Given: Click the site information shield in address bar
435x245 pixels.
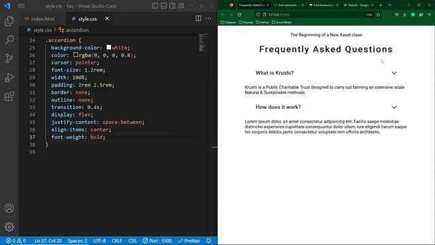Looking at the screenshot, I should pos(258,14).
